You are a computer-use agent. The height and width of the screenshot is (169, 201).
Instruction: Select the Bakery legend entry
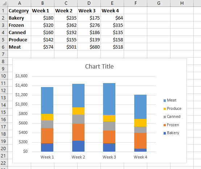point(171,133)
